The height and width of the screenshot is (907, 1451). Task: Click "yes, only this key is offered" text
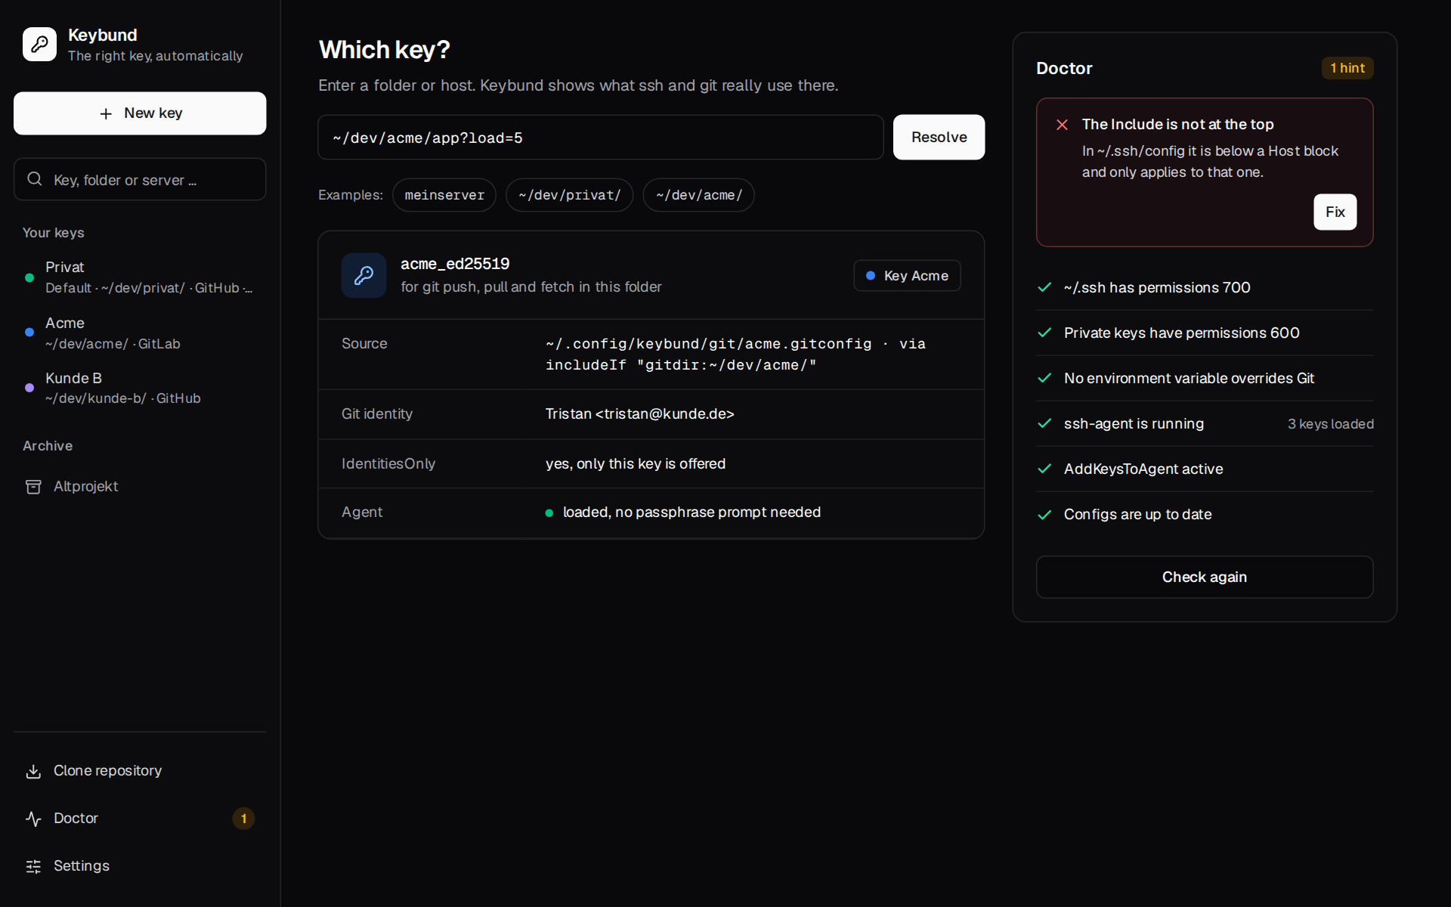coord(636,464)
